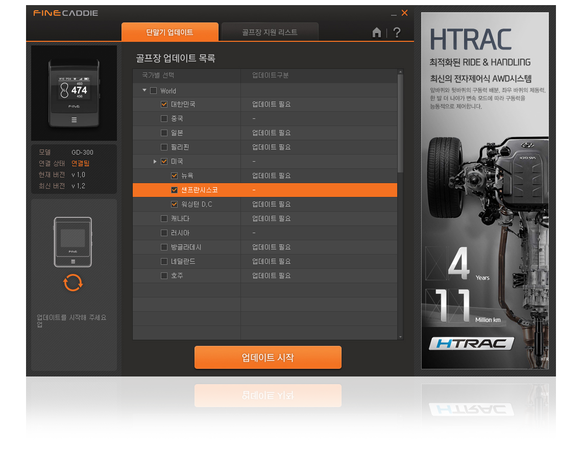582x453 pixels.
Task: Select the 네덜란드 row label
Action: tap(183, 262)
